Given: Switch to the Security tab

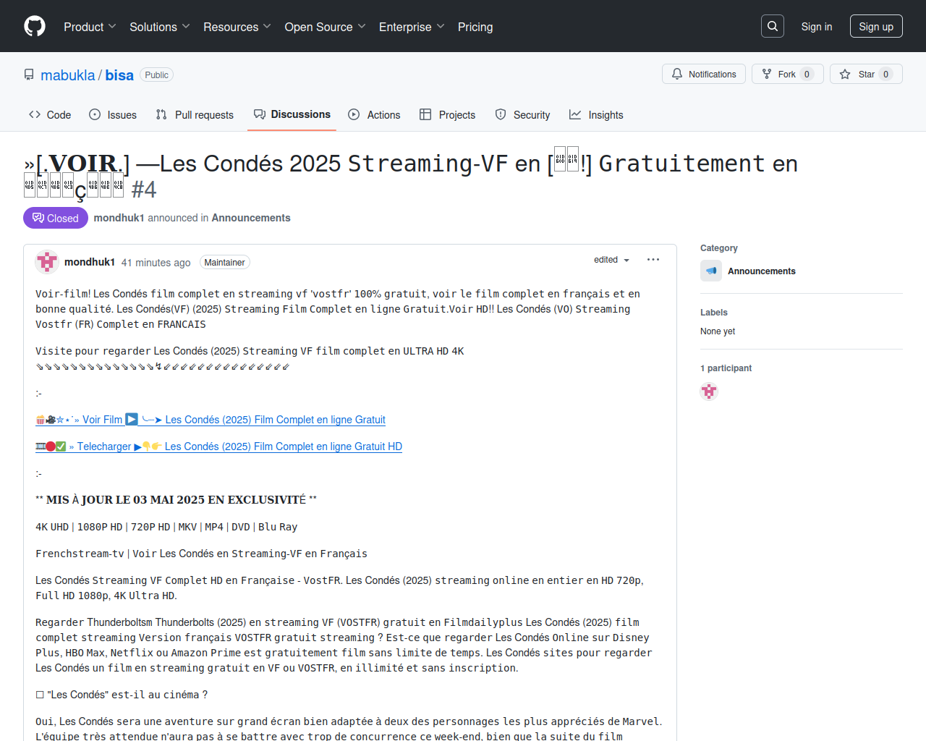Looking at the screenshot, I should tap(522, 114).
